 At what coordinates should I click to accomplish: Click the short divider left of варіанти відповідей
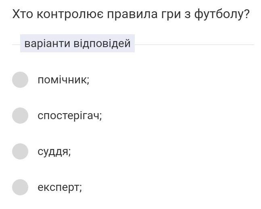click(16, 45)
